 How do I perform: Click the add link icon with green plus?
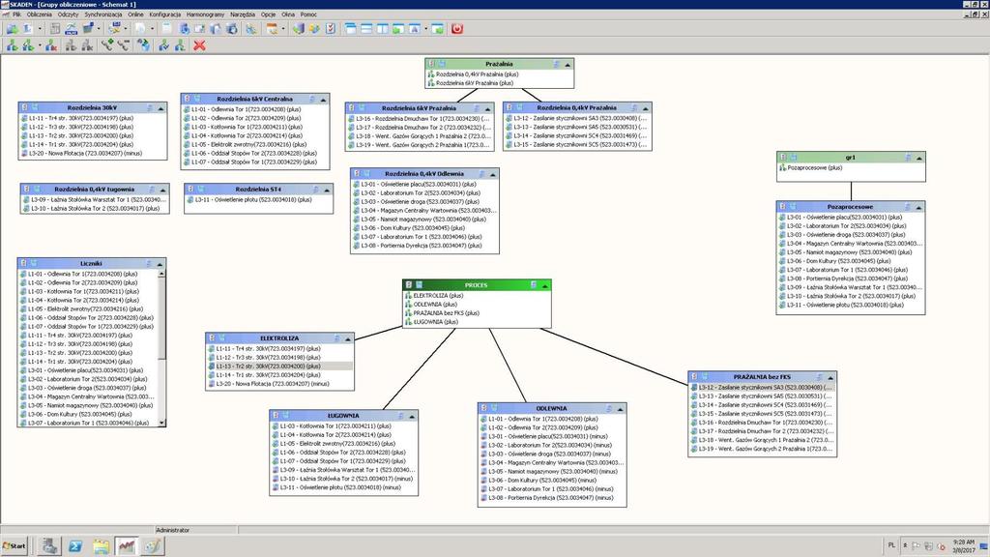point(107,45)
